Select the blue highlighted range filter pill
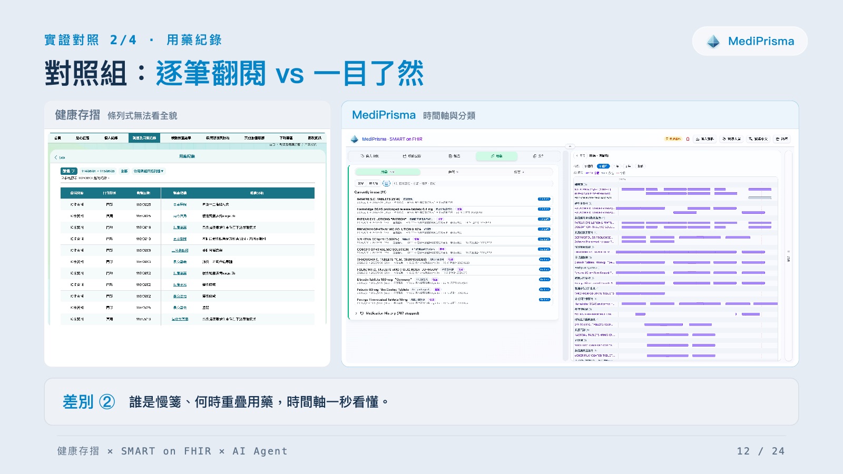The height and width of the screenshot is (474, 843). pos(603,166)
